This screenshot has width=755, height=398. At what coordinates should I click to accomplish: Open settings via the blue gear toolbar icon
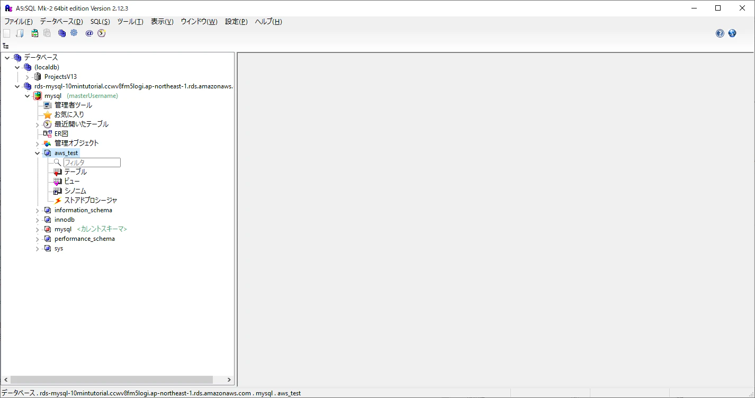[x=74, y=33]
